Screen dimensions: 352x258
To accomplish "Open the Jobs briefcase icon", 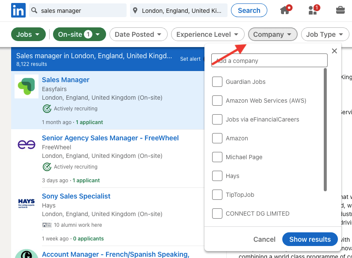I will click(x=340, y=10).
